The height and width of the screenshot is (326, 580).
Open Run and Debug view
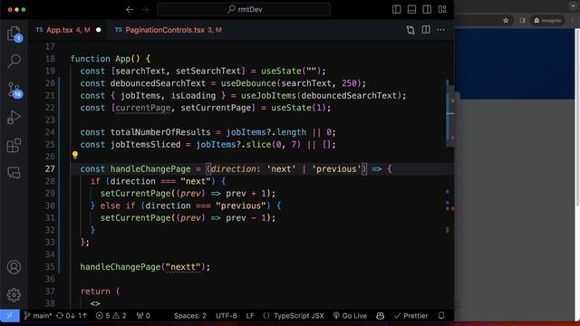[14, 118]
